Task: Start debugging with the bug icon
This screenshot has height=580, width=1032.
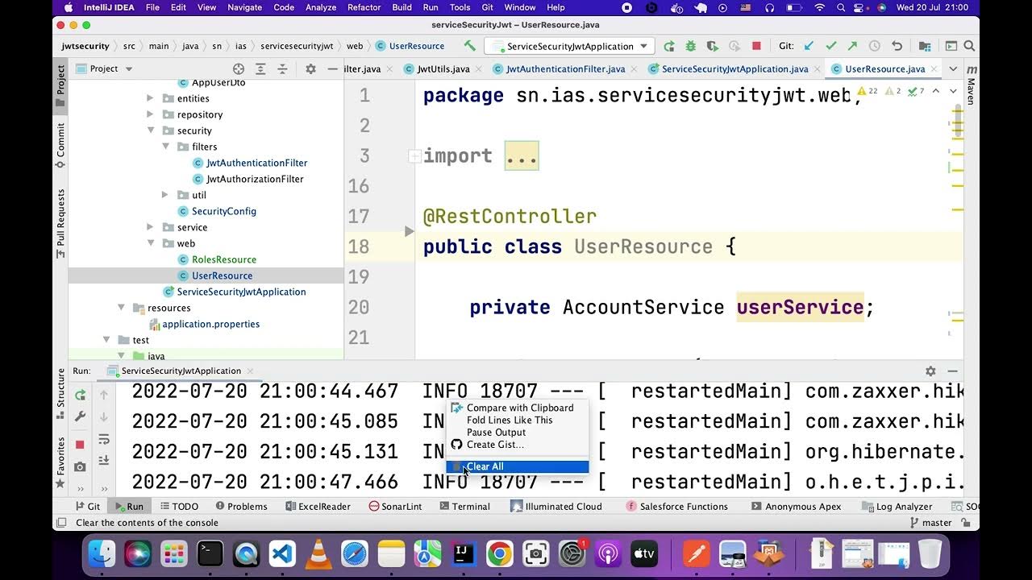Action: [690, 47]
